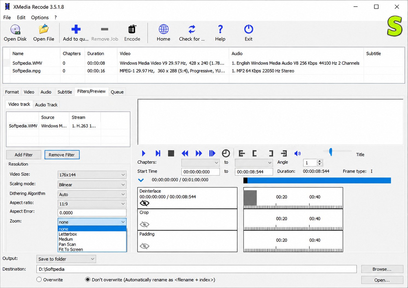Viewport: 408px width, 288px height.
Task: Open the Chapters end dropdown
Action: tap(254, 163)
